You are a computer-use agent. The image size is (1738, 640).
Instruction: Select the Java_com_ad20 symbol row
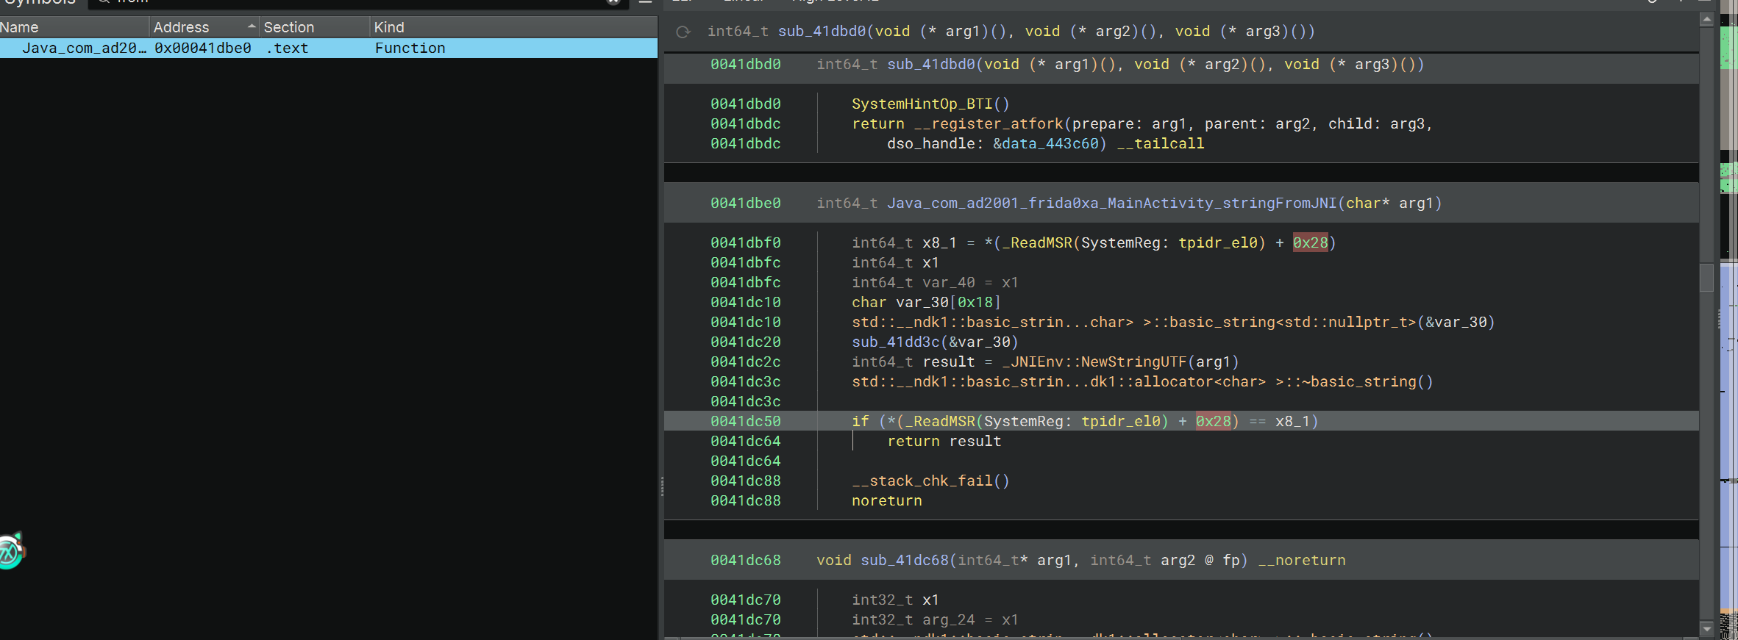84,48
